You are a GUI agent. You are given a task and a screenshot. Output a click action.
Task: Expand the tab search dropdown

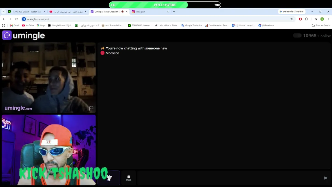3,12
